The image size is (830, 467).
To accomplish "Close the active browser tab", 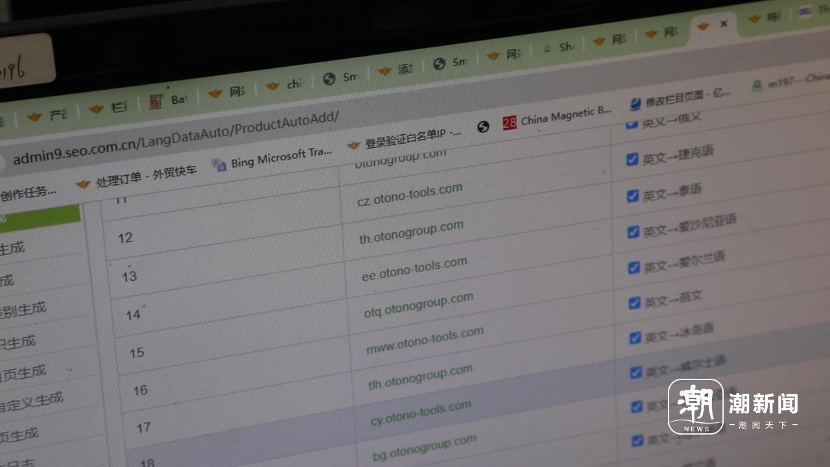I will tap(724, 24).
